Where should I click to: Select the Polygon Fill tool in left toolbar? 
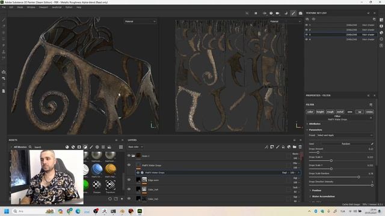click(4, 38)
